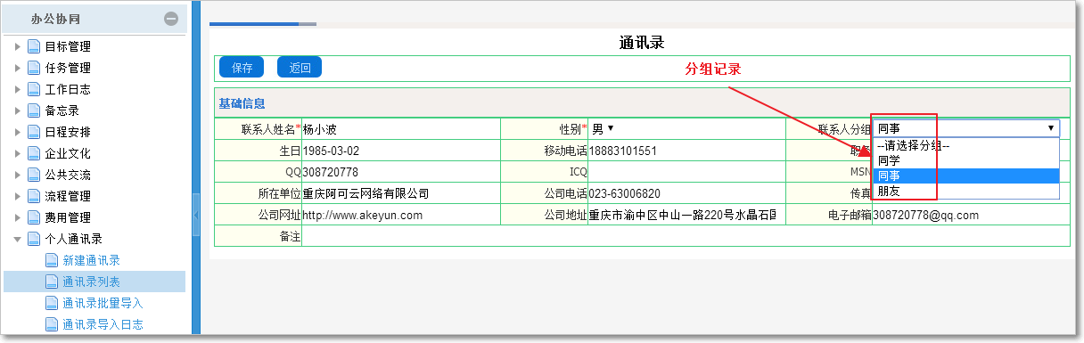Screen dimensions: 1084x343
Task: Click the 通讯录 page title
Action: pos(642,43)
